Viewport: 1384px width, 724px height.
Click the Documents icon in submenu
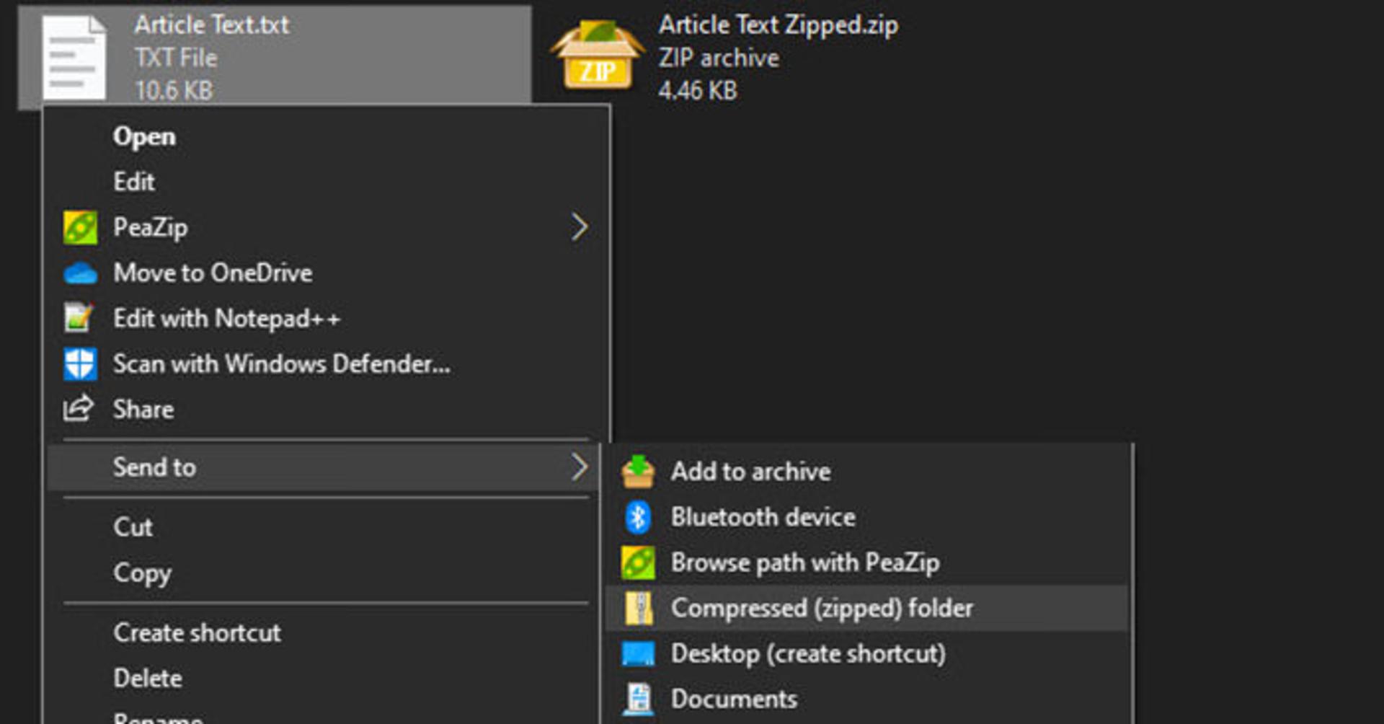click(638, 699)
